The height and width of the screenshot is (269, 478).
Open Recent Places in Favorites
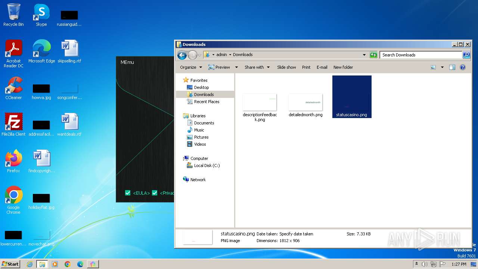tap(207, 102)
